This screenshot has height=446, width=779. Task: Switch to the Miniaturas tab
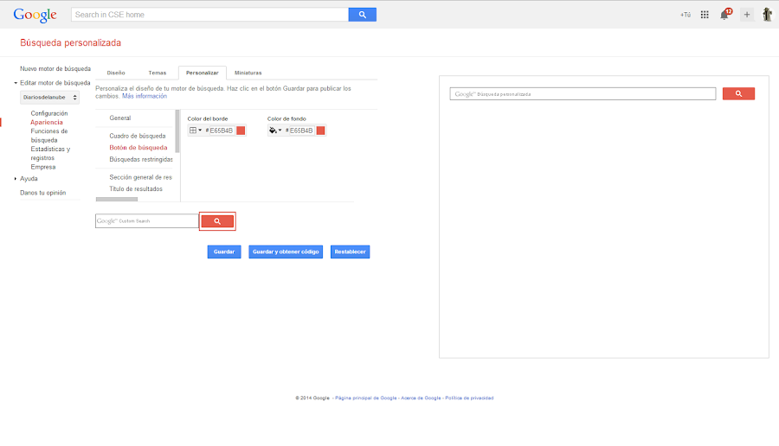pyautogui.click(x=248, y=73)
